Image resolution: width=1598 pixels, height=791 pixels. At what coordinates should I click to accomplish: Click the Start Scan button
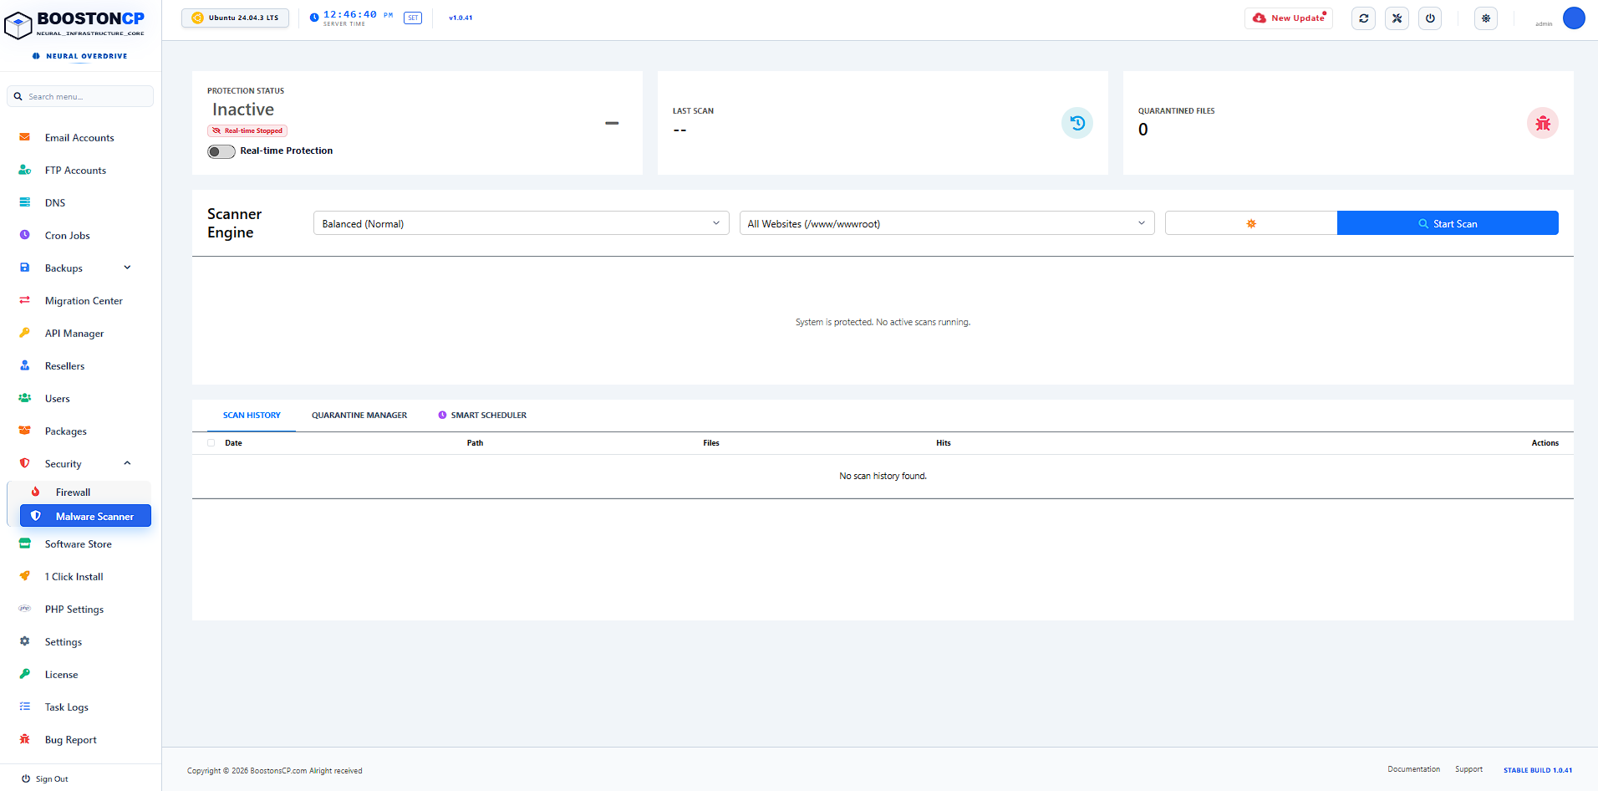coord(1448,223)
